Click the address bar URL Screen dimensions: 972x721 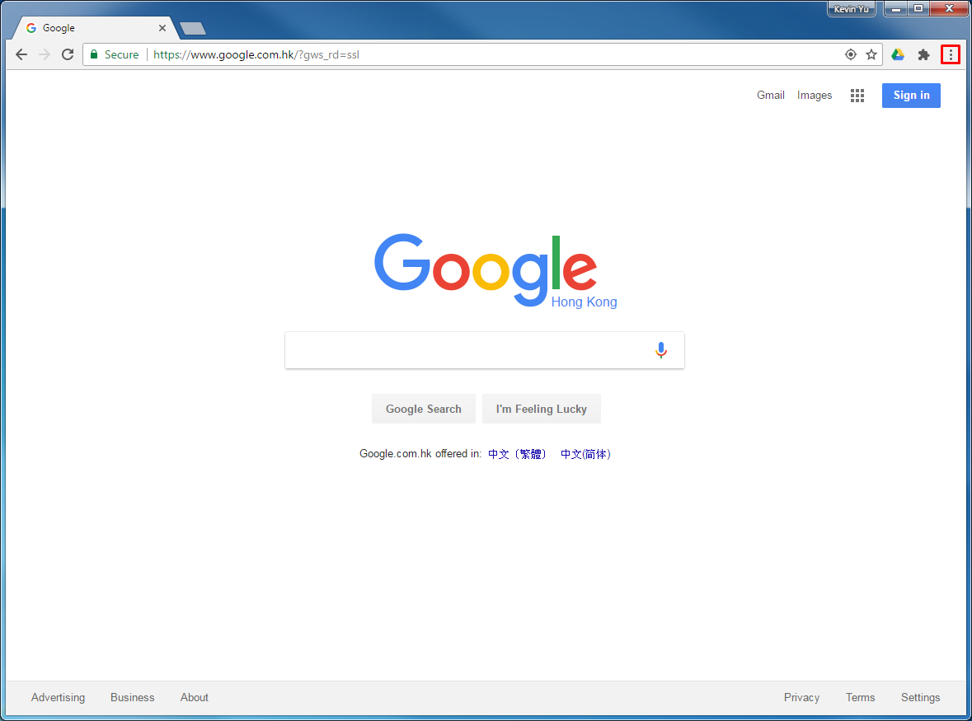coord(256,54)
